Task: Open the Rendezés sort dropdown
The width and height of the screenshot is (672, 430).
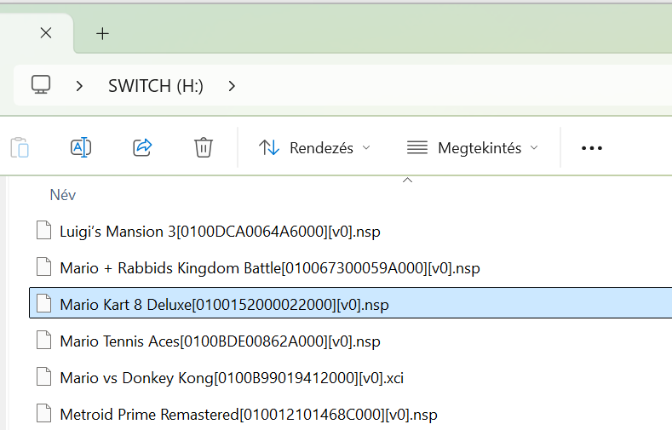Action: [314, 148]
